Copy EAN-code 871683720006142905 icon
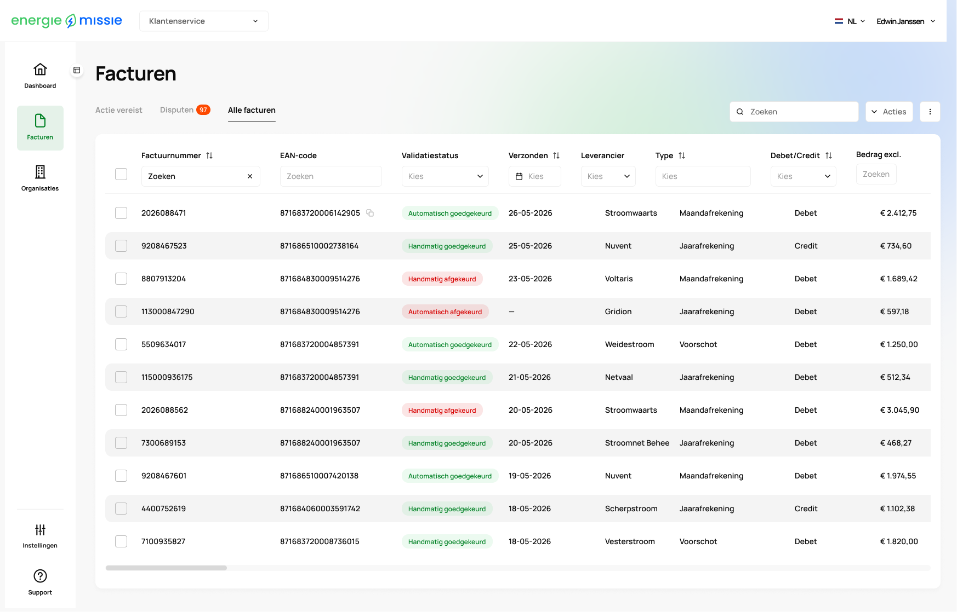This screenshot has width=957, height=612. pos(370,213)
